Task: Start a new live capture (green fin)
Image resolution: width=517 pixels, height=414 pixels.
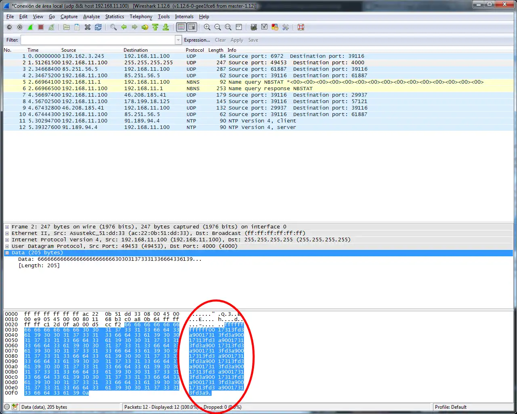Action: (x=30, y=27)
